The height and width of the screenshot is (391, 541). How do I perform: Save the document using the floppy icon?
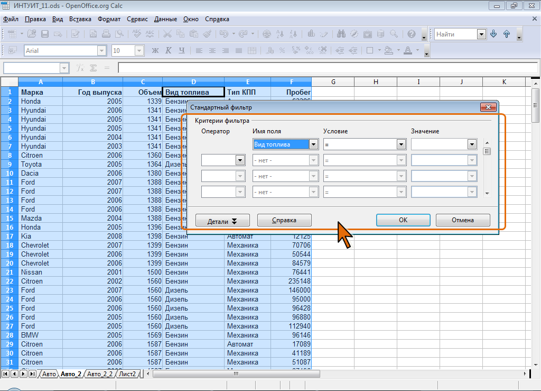click(45, 34)
